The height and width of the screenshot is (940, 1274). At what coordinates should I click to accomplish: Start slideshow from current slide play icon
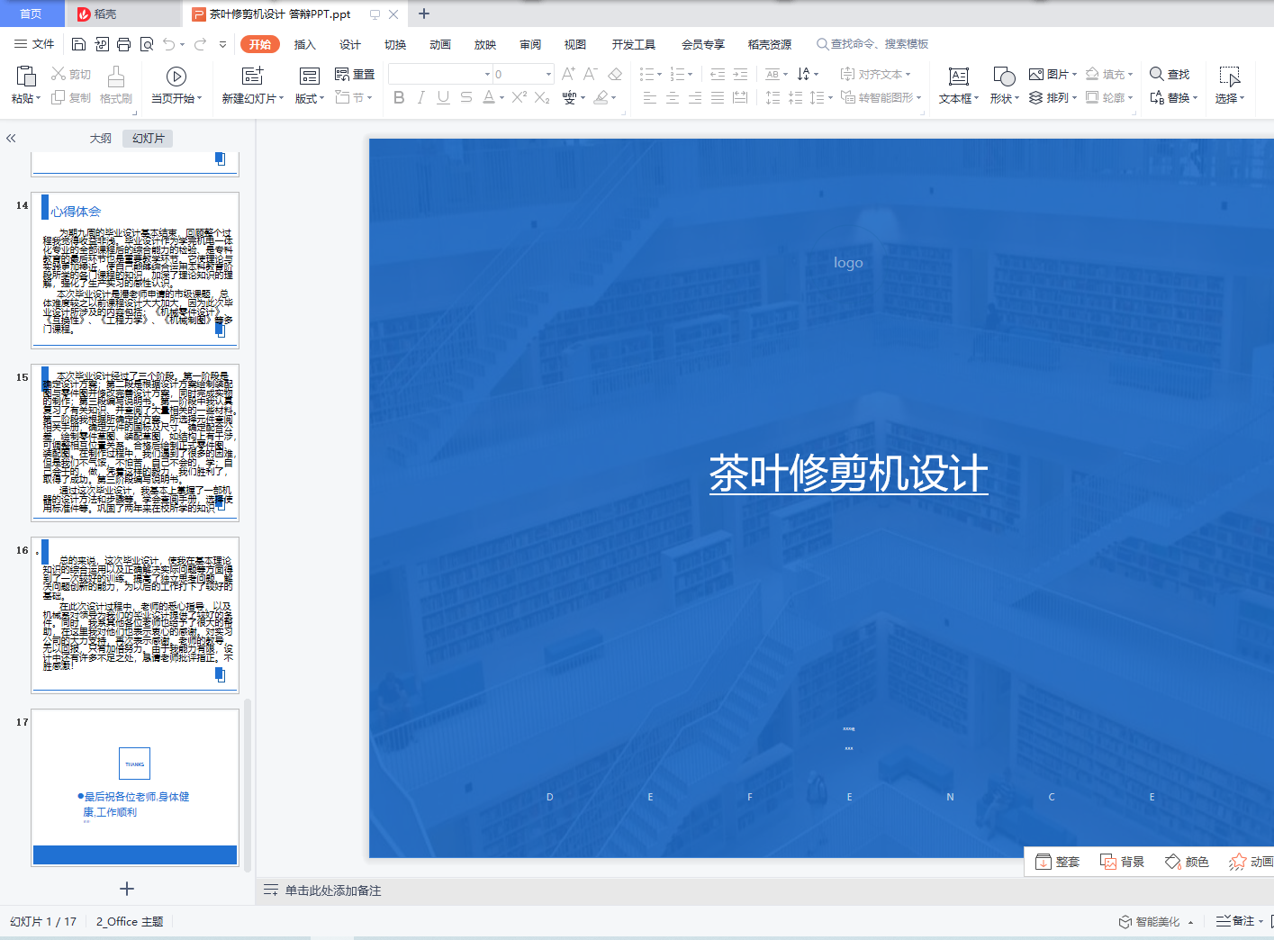176,77
